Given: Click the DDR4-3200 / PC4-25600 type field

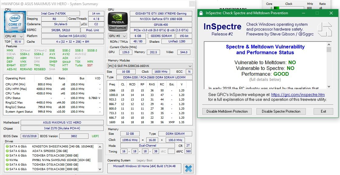Looking at the screenshot, I should pos(154,77).
